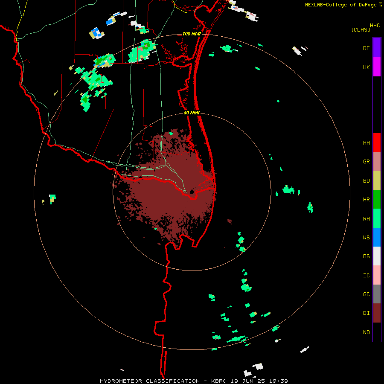This screenshot has width=384, height=384.
Task: Click the RF purple legend swatch
Action: [377, 48]
